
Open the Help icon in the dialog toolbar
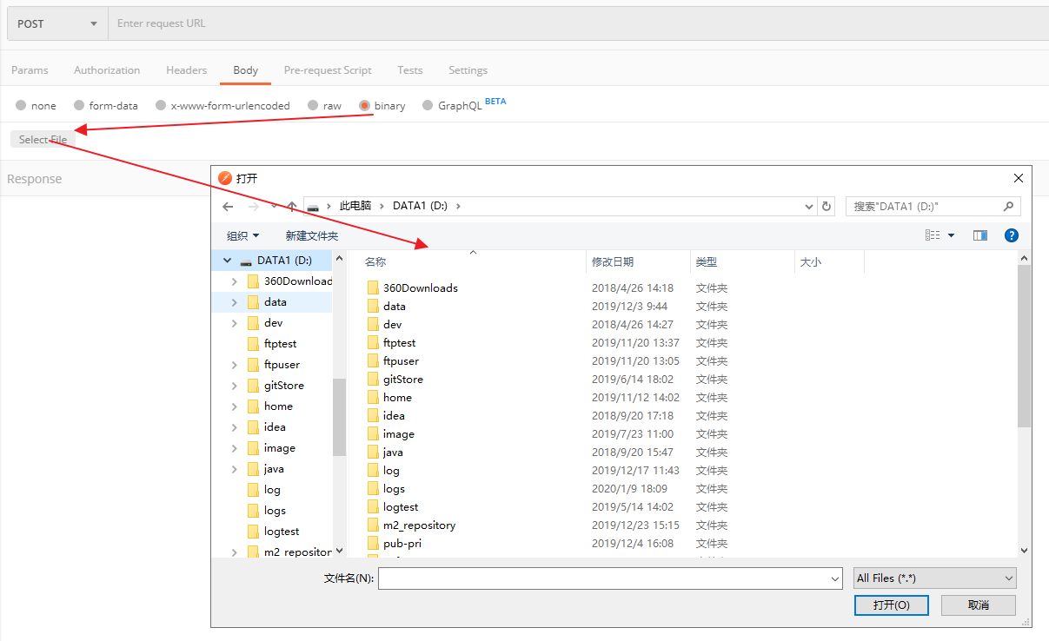1012,235
